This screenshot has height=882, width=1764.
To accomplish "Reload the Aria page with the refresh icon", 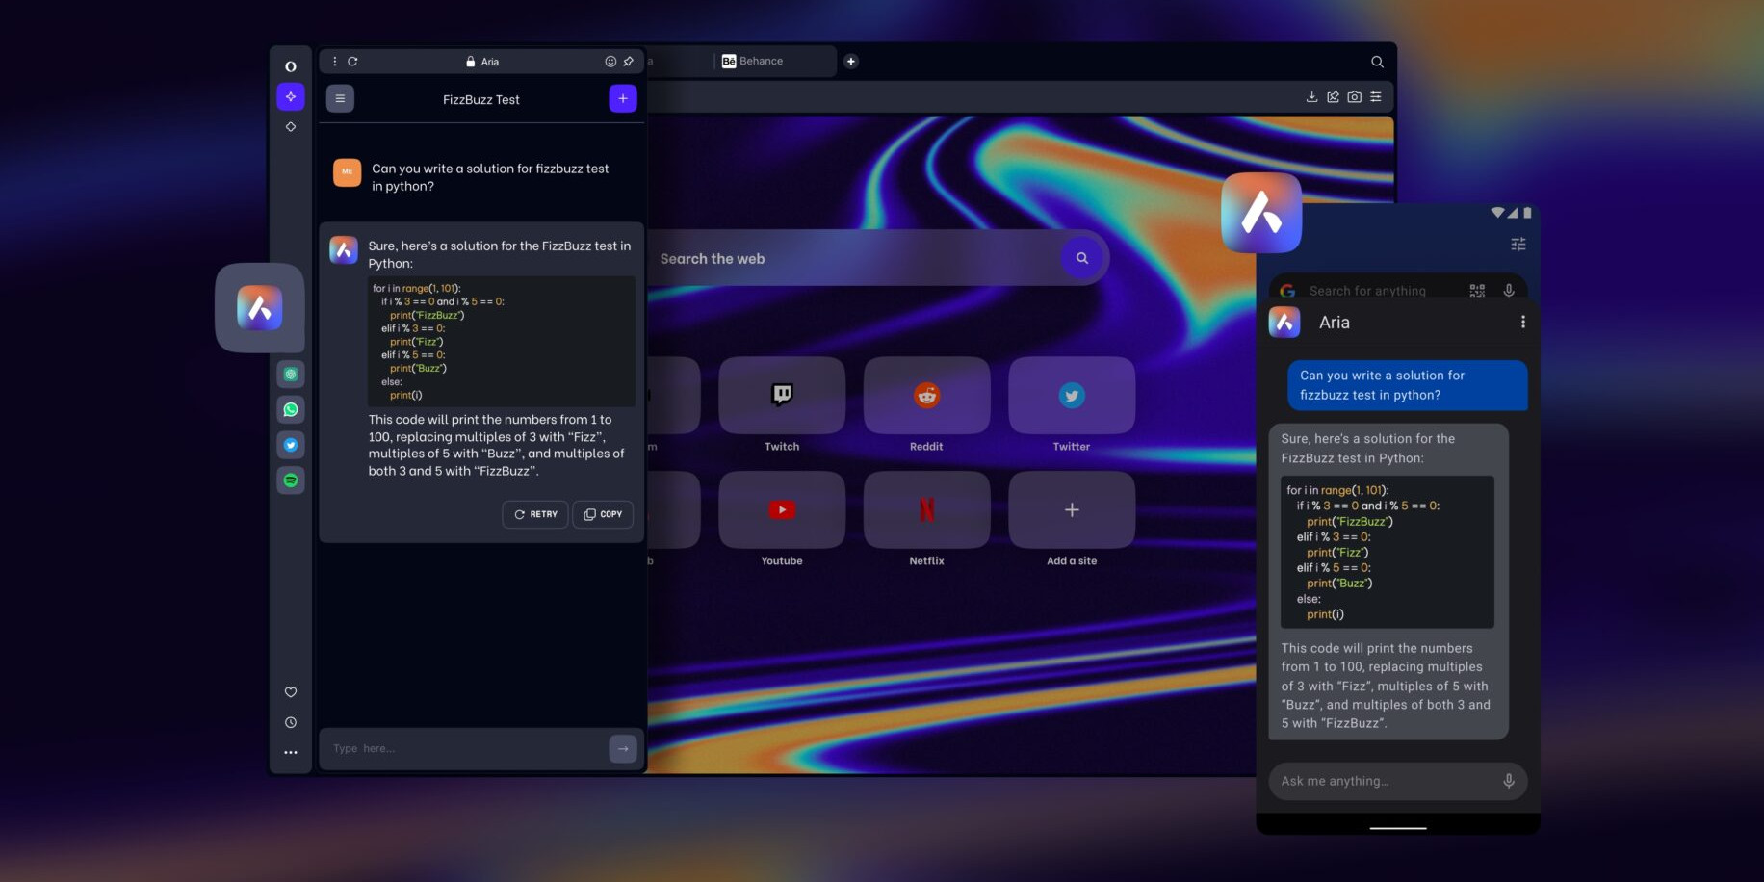I will click(x=353, y=61).
